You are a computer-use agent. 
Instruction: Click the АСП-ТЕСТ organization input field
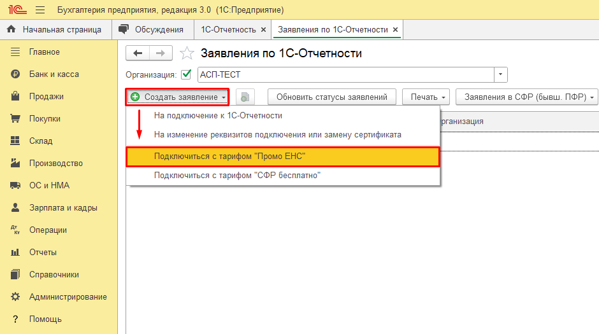[x=346, y=74]
